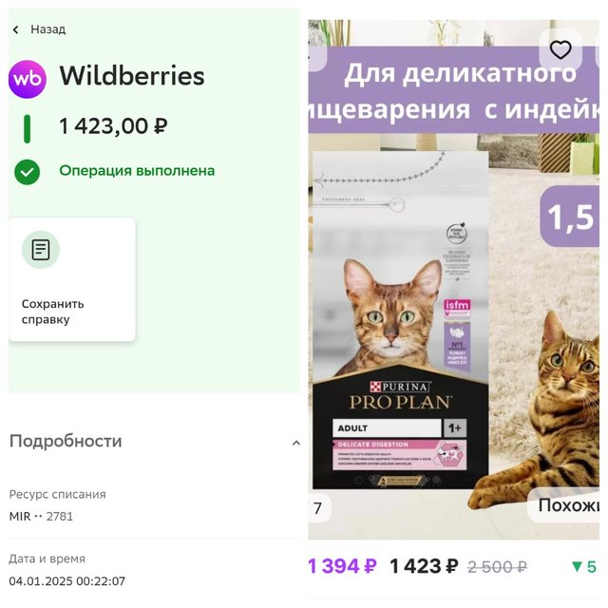The width and height of the screenshot is (608, 608).
Task: Click the document icon for saving receipt
Action: pos(40,250)
